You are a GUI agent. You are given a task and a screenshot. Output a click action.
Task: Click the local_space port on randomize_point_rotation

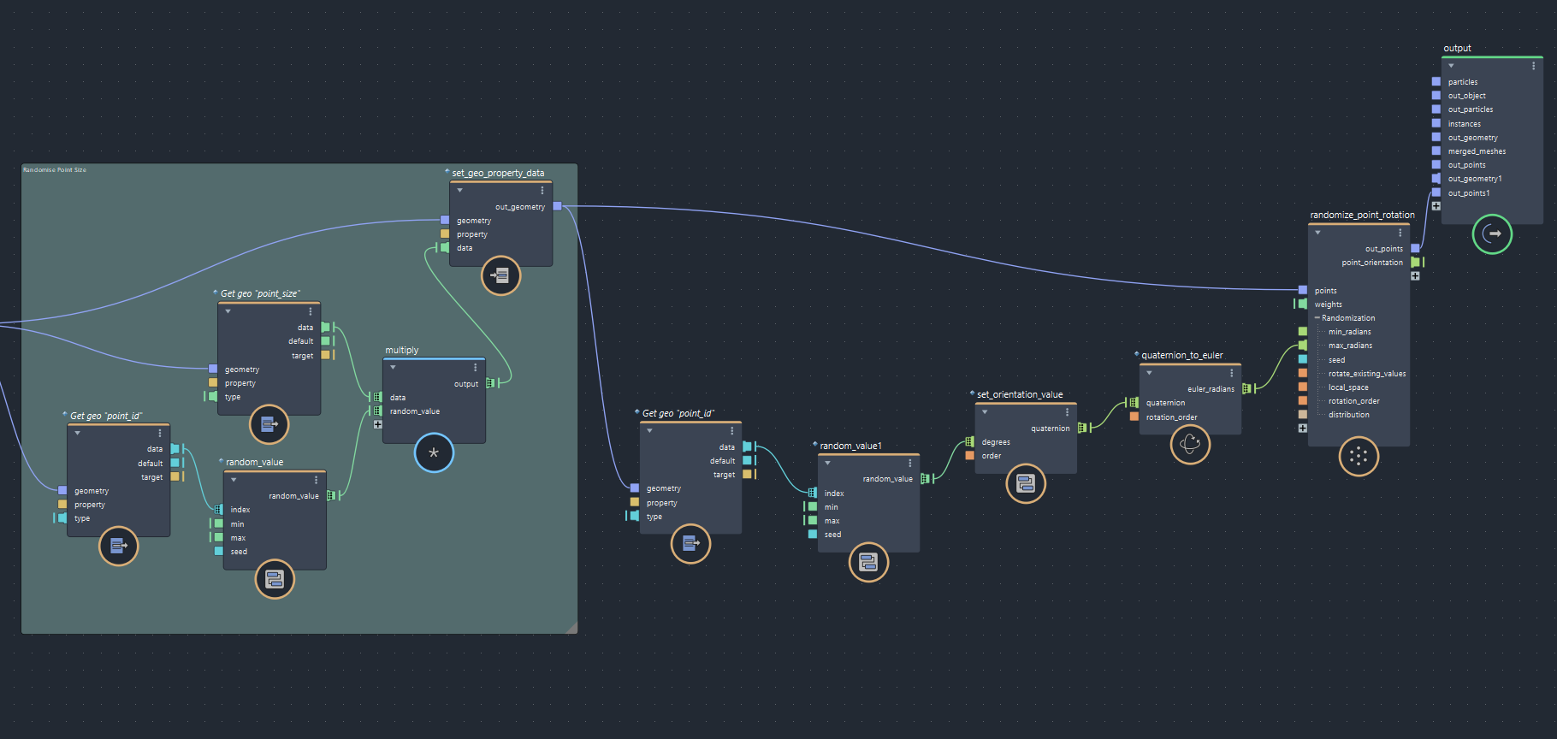[1302, 387]
